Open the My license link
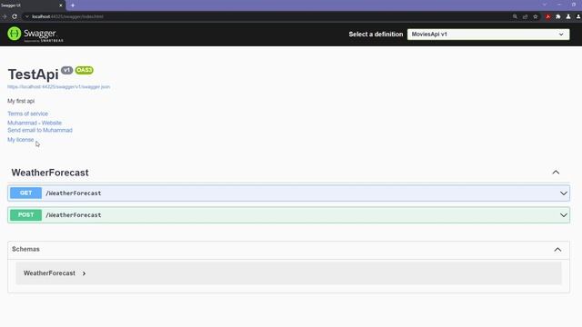Viewport: 582px width, 327px height. (20, 140)
